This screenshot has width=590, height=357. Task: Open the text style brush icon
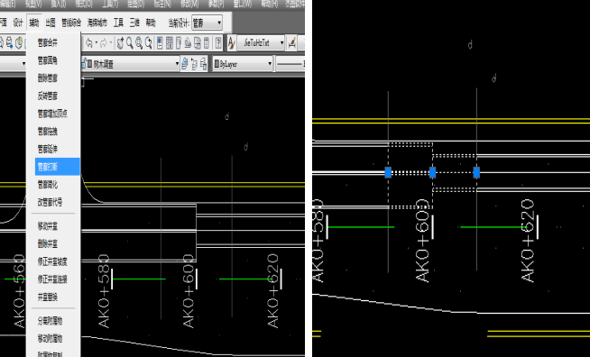232,43
